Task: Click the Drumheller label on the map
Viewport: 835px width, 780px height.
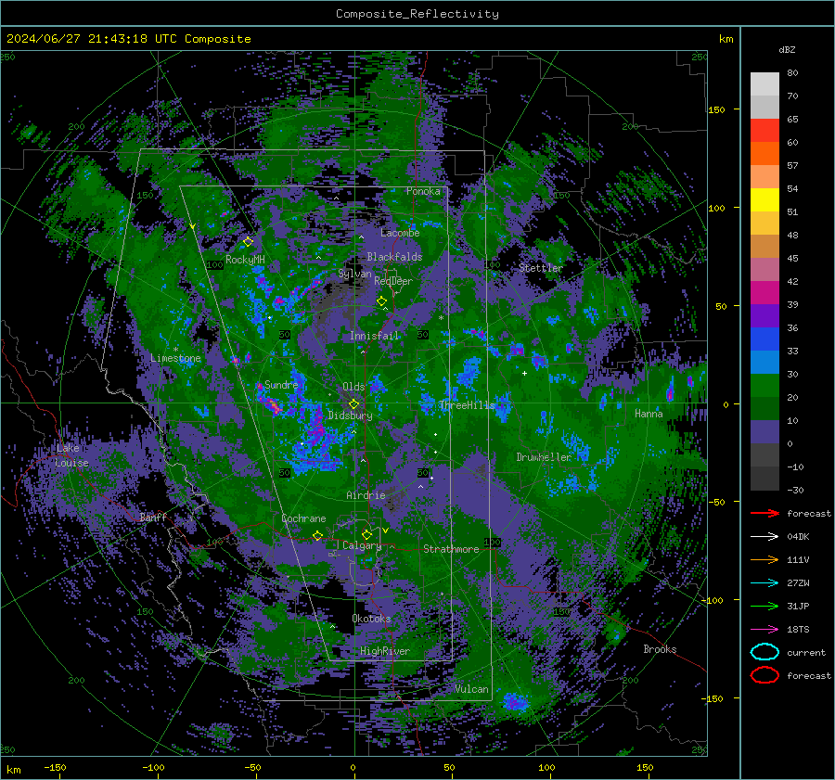Action: pyautogui.click(x=544, y=457)
